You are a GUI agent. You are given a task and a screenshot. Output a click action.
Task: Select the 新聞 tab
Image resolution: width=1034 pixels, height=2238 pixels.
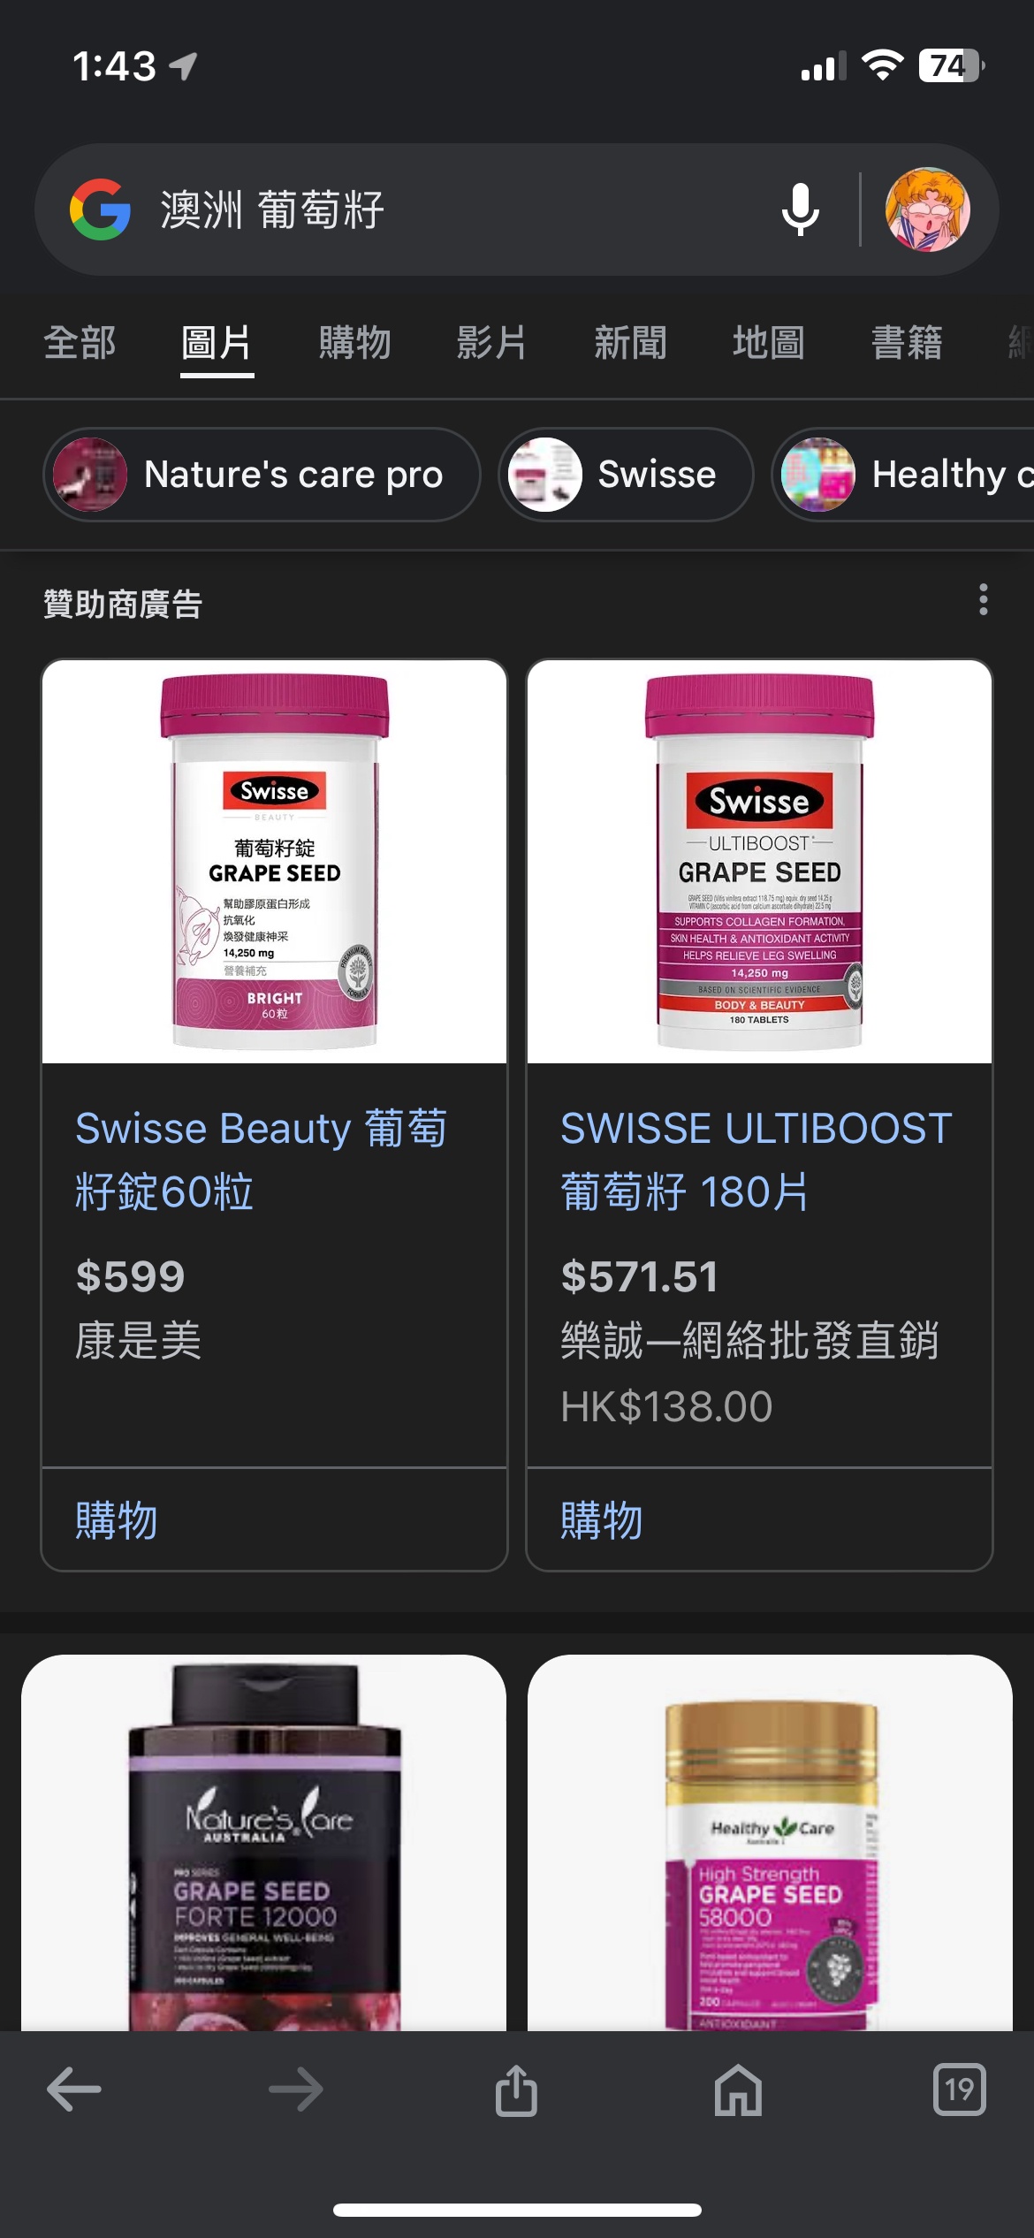pyautogui.click(x=631, y=343)
